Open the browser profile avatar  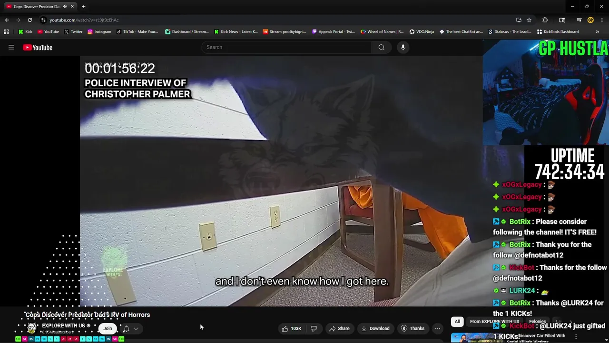(590, 20)
